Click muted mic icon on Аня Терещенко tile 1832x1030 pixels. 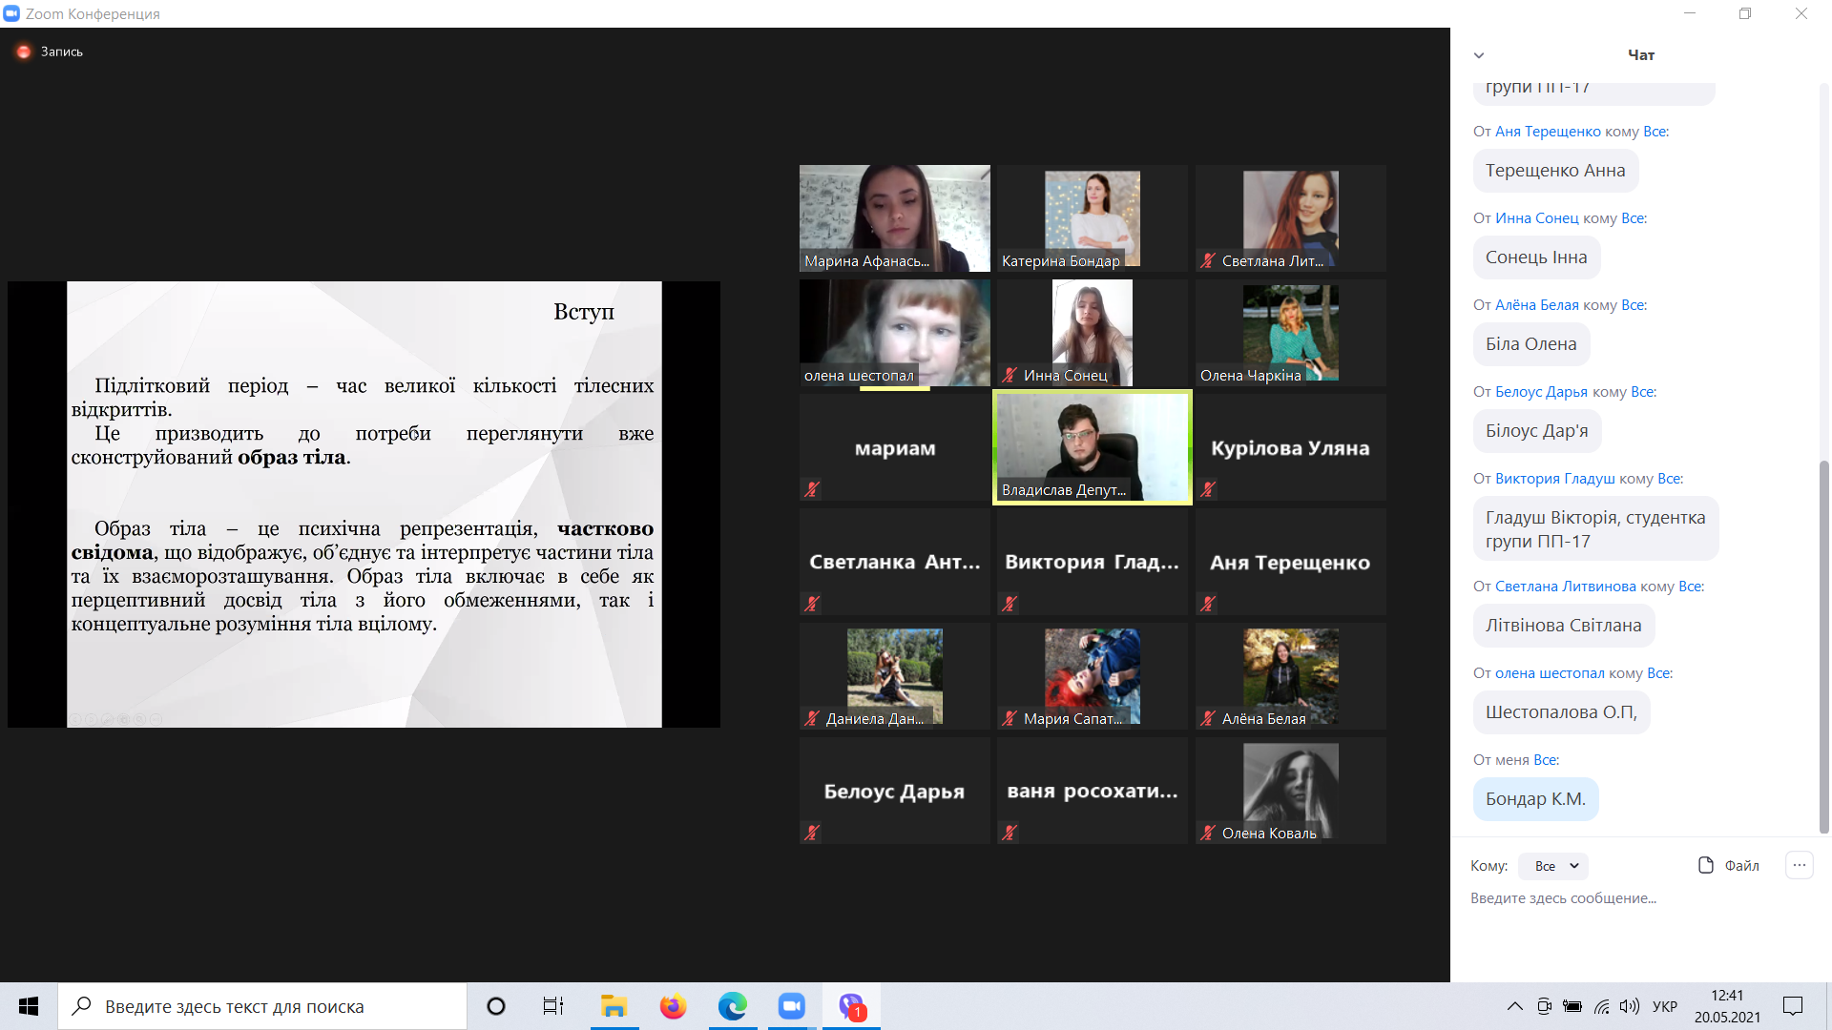pos(1208,604)
